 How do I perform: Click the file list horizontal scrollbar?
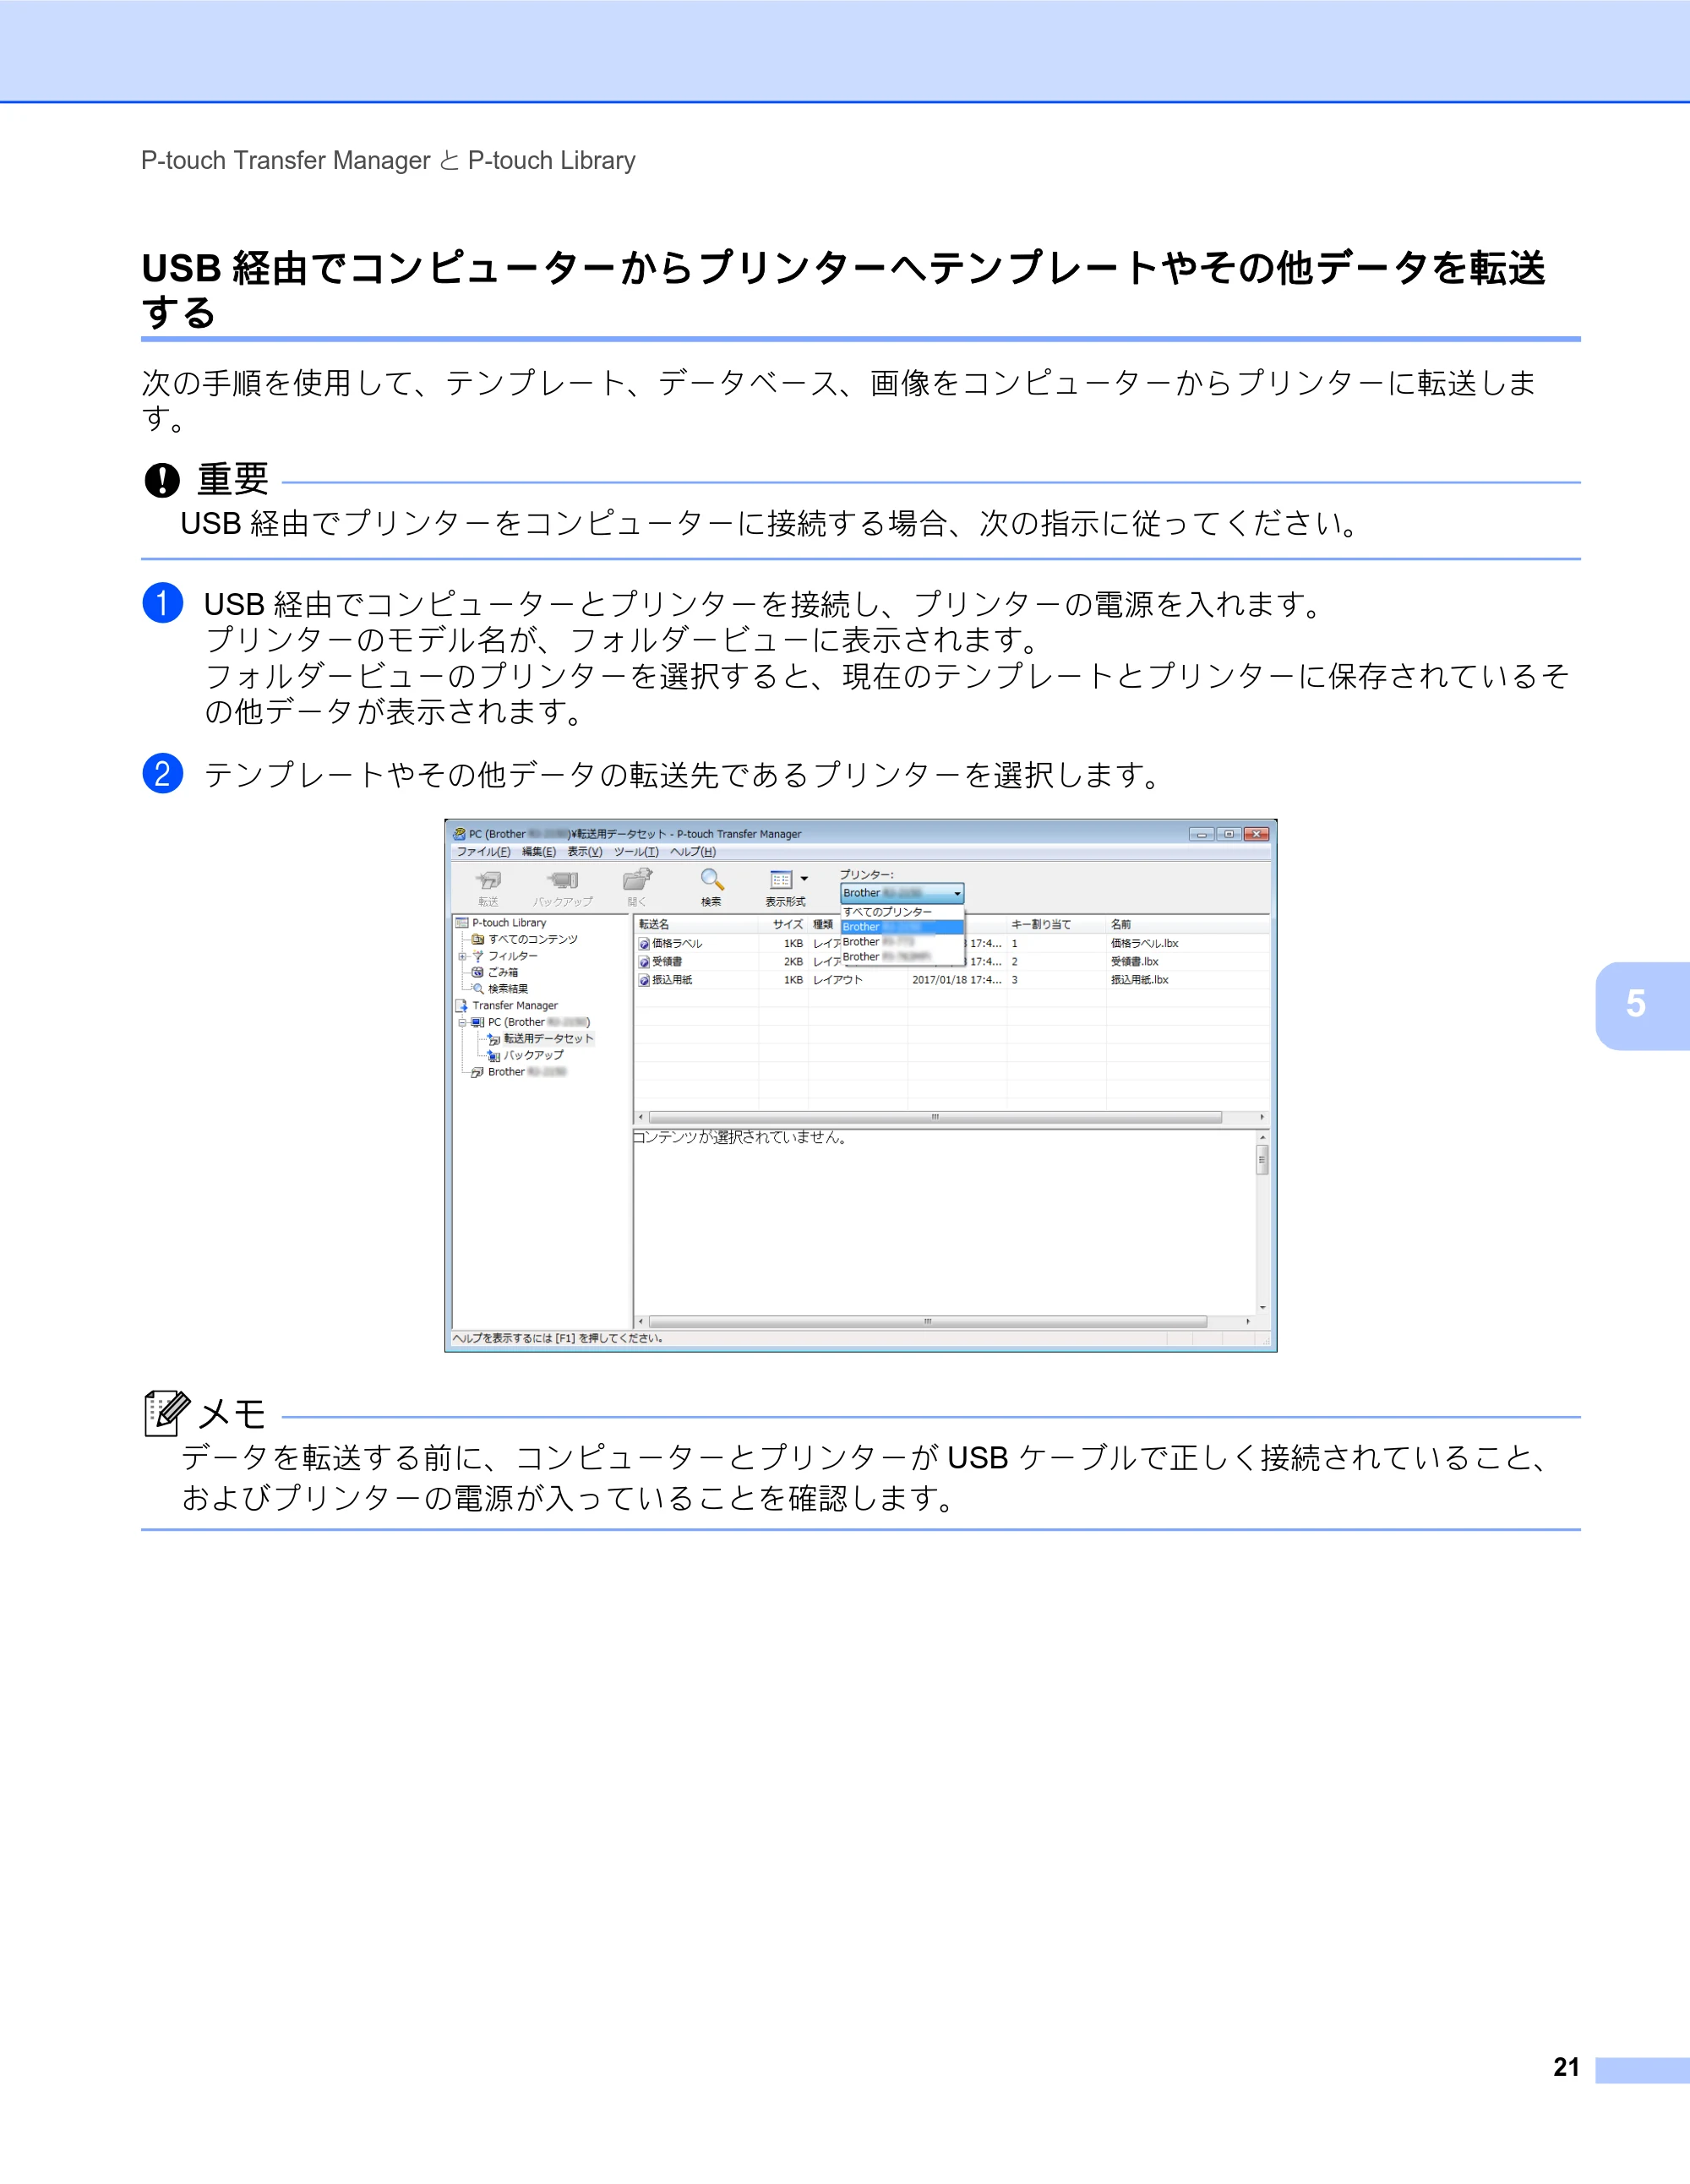(951, 1117)
